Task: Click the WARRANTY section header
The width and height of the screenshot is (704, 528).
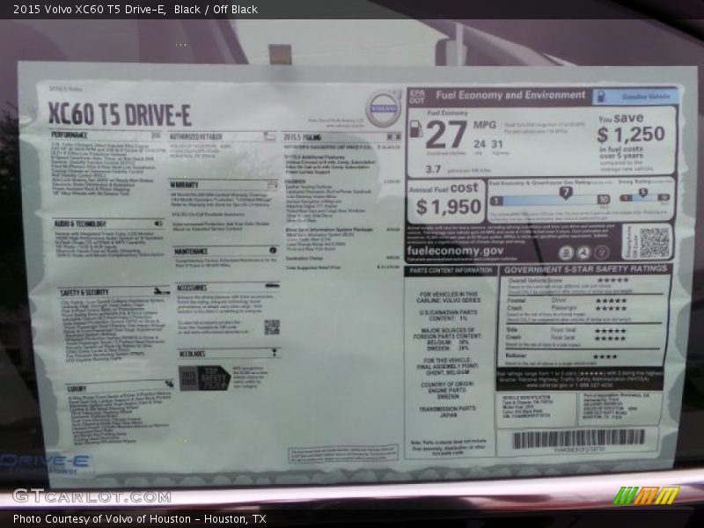Action: coord(184,185)
